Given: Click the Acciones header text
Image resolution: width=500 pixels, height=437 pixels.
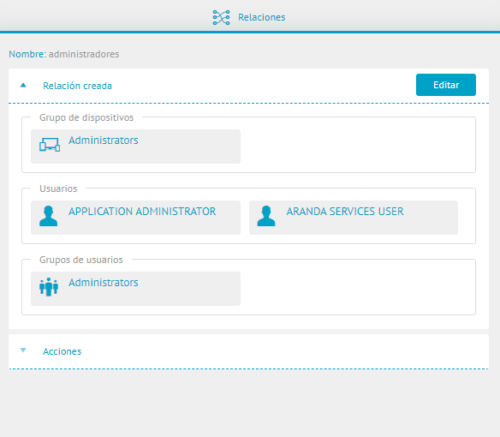Looking at the screenshot, I should [62, 351].
